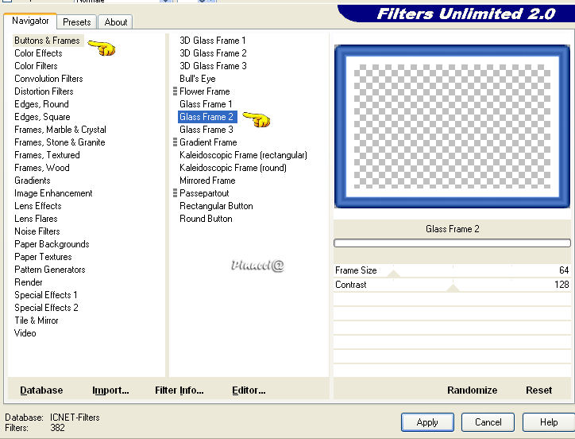This screenshot has height=439, width=575.
Task: Open the filter Editor...
Action: [x=249, y=390]
